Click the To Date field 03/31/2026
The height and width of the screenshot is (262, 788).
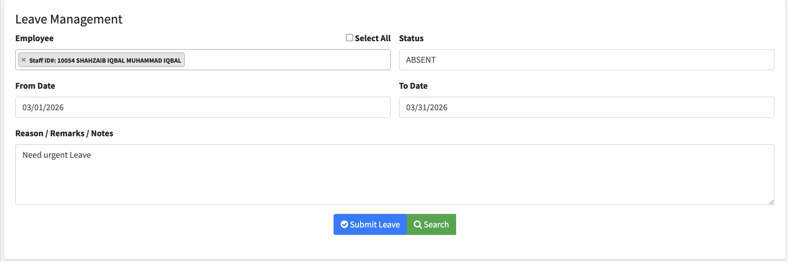coord(586,108)
